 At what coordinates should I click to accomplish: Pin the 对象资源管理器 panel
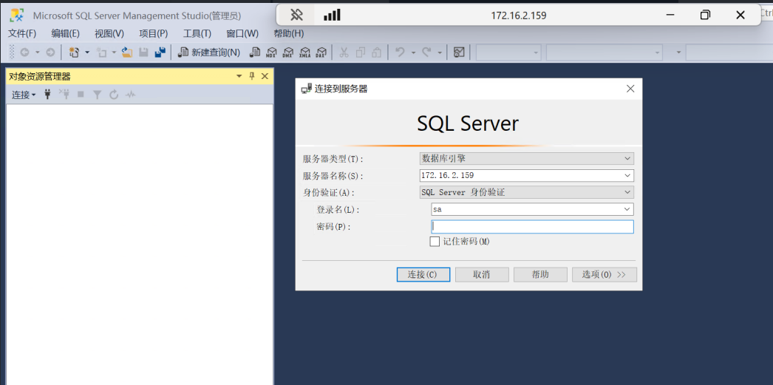tap(252, 76)
